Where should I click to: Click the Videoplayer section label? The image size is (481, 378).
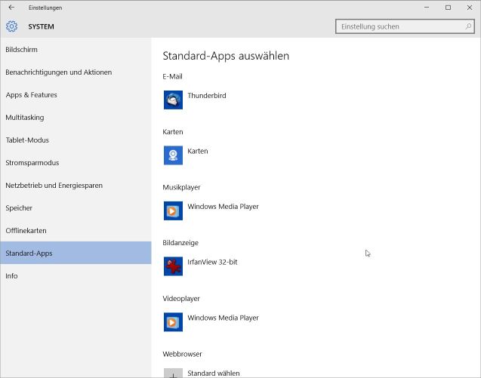point(181,299)
